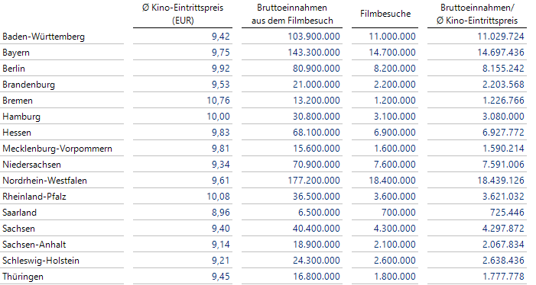Image resolution: width=536 pixels, height=285 pixels.
Task: Select the Bruttoeinnahmen/Ø Kino-Eintrittspreis column header
Action: click(x=477, y=14)
